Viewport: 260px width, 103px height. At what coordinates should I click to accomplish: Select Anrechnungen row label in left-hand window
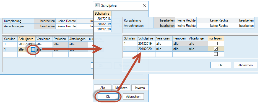(19, 26)
